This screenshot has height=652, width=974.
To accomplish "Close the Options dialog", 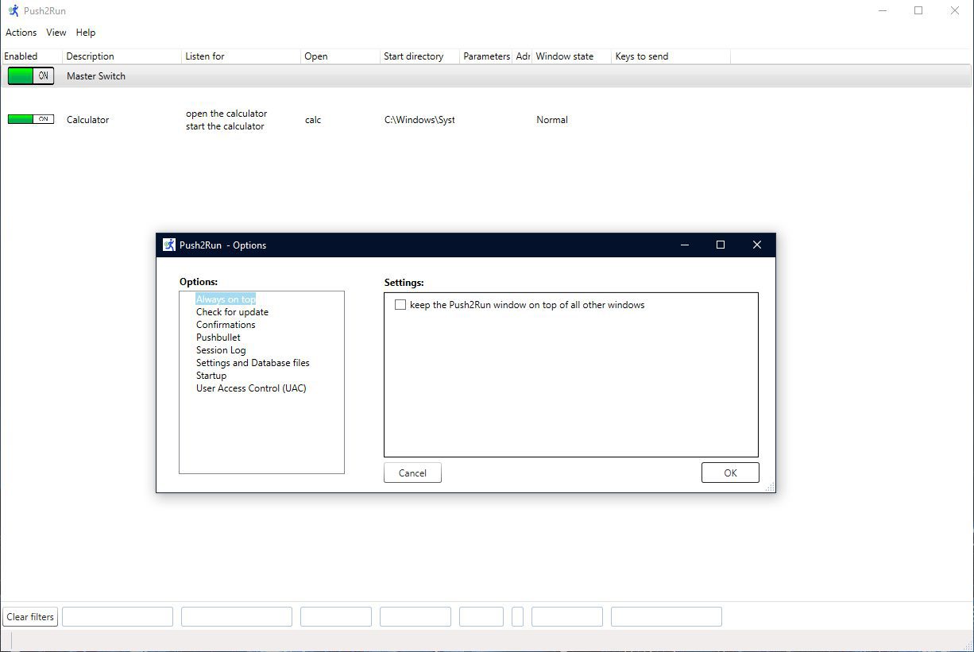I will 757,245.
